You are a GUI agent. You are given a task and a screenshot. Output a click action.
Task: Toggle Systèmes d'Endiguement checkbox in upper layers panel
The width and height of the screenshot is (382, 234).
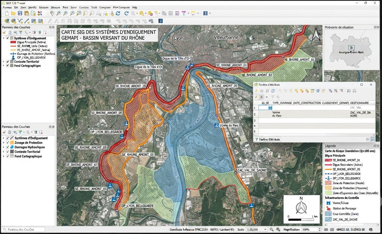click(8, 38)
